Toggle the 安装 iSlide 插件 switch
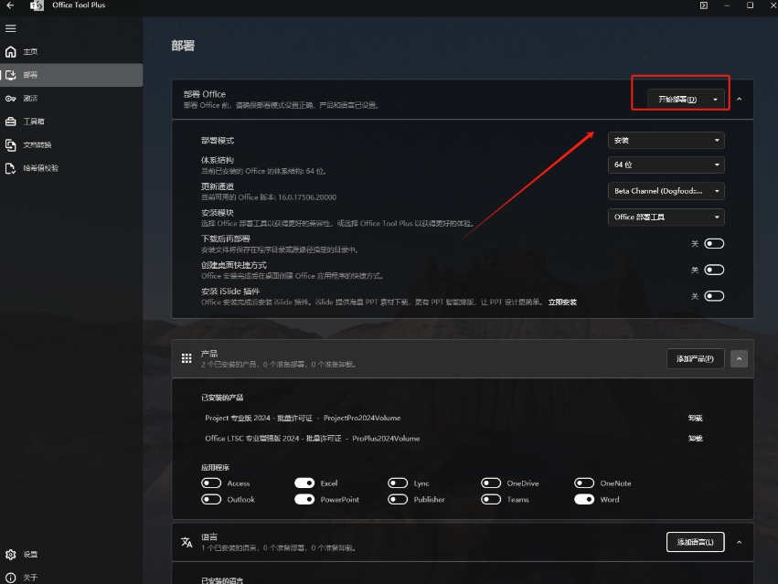 coord(714,296)
